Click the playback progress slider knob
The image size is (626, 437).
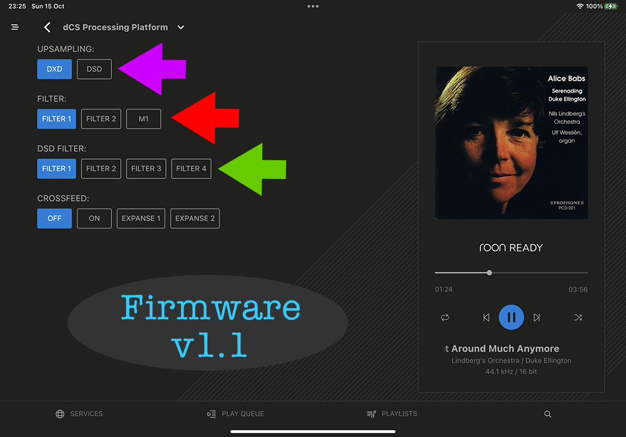pyautogui.click(x=489, y=273)
